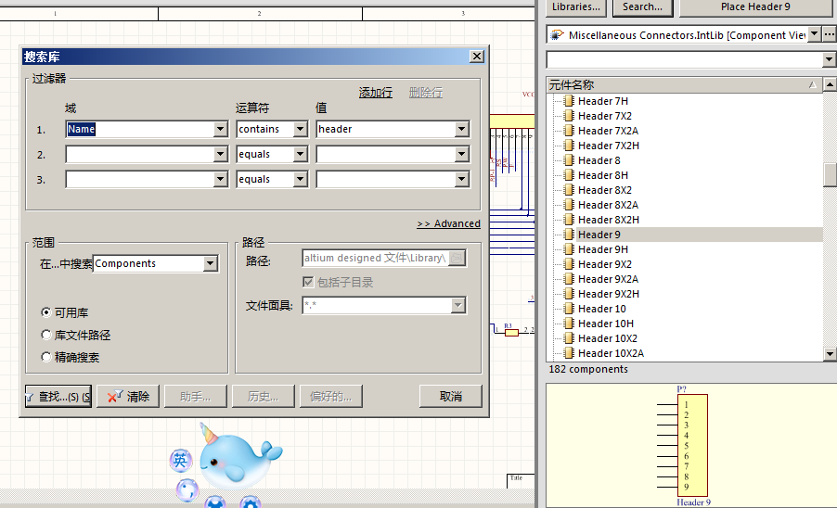
Task: Click the gear settings bubble icon
Action: [250, 502]
